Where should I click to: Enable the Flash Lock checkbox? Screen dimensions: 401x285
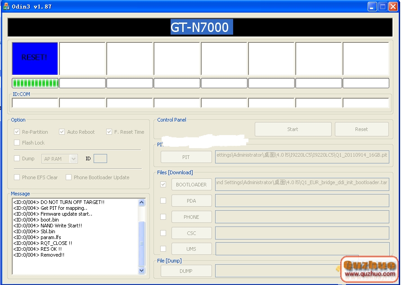click(x=17, y=142)
